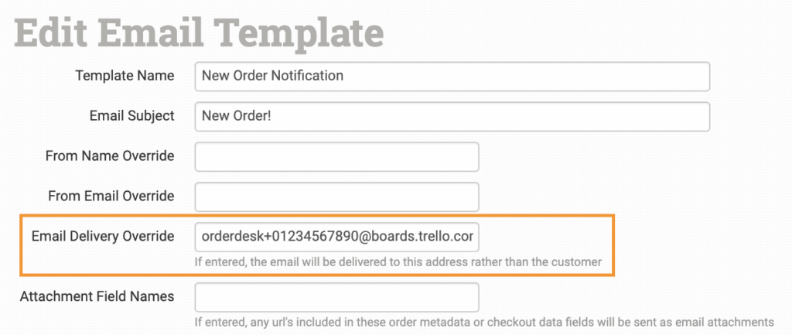Click the "Email Subject" label
792x335 pixels.
coord(131,116)
